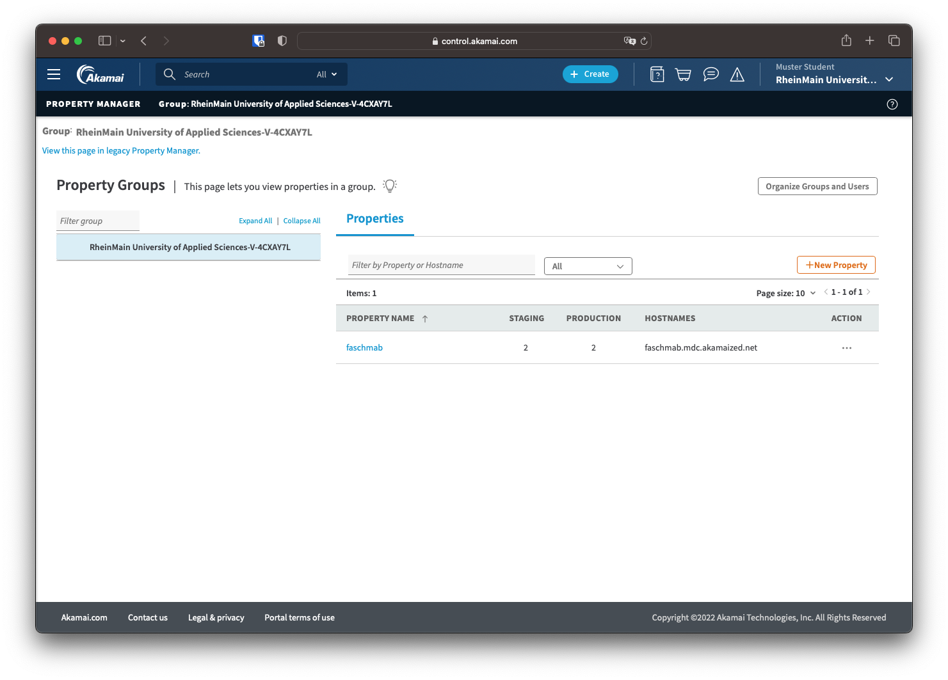Show Safari tab overview
Screen dimensions: 948x680
[894, 40]
